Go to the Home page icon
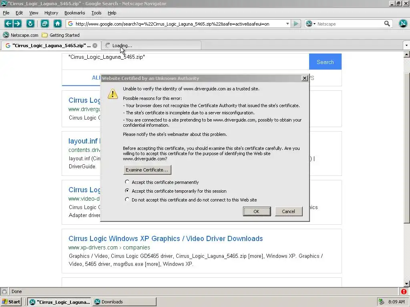 pos(58,24)
